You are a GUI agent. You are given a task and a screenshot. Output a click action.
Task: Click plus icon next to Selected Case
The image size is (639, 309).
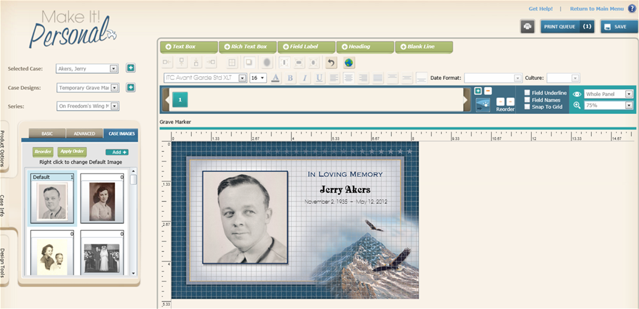point(131,68)
